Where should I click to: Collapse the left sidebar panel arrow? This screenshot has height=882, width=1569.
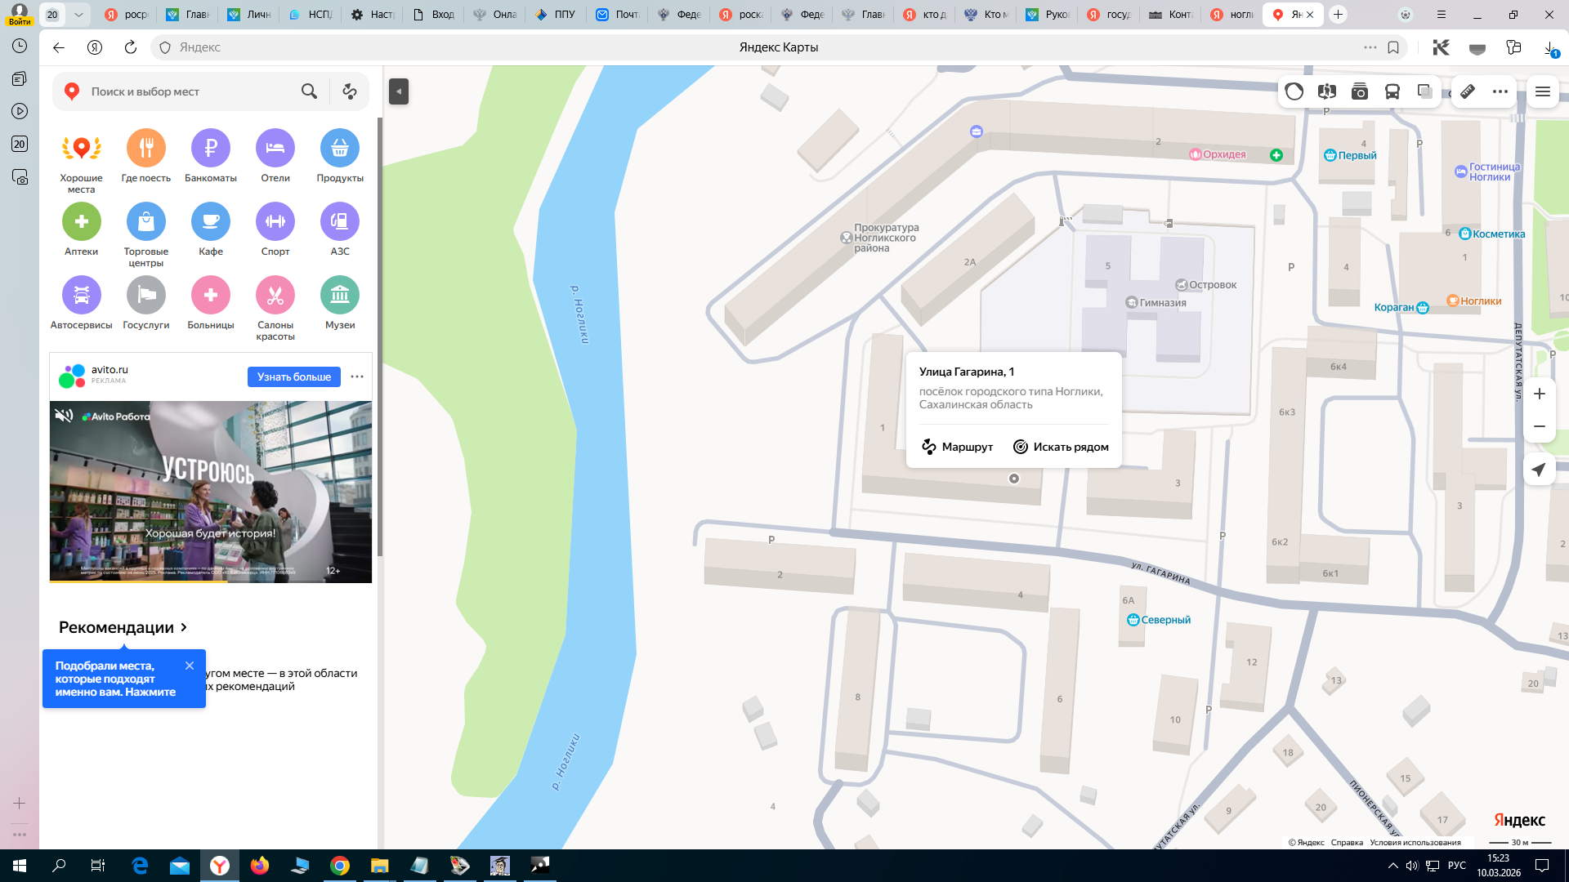point(399,91)
